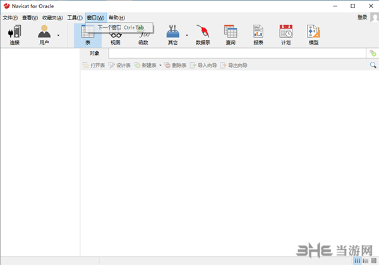This screenshot has height=265, width=379.
Task: Close the open Window (窗口) menu
Action: [96, 18]
